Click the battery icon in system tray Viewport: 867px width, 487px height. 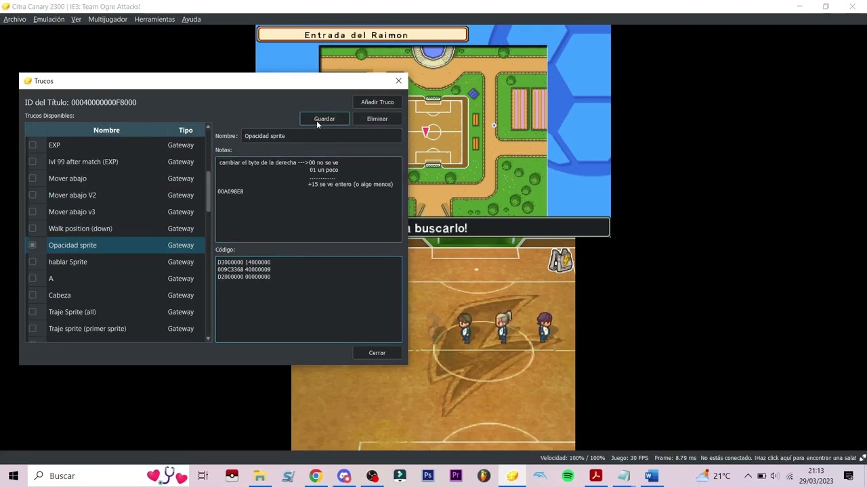pos(761,476)
